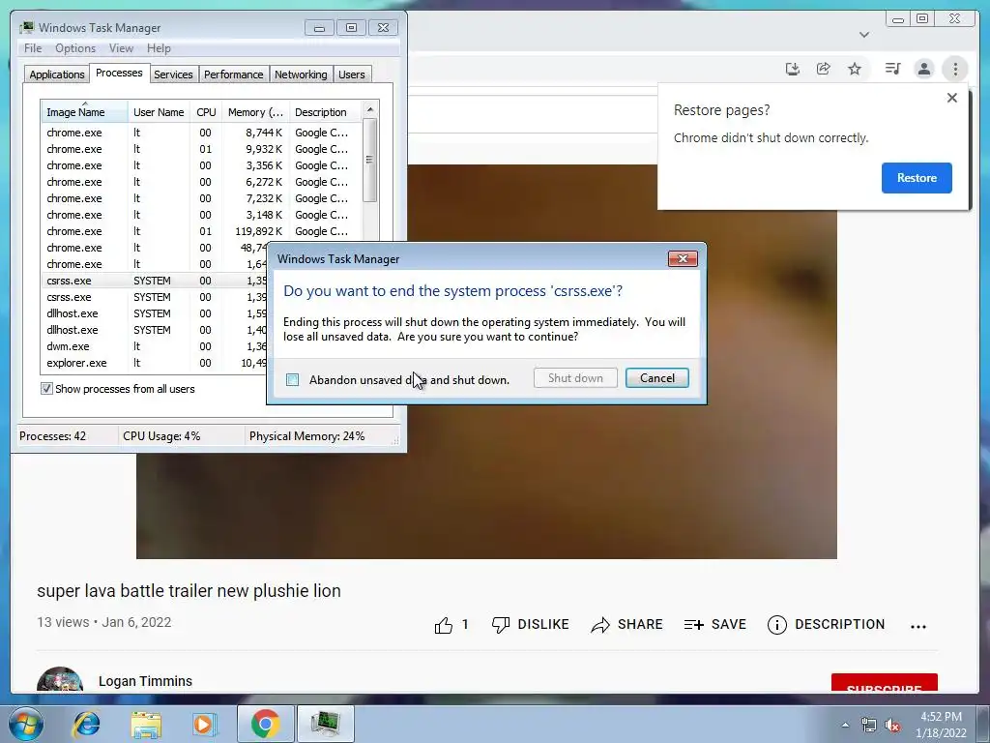Open Windows Media Player from taskbar
The height and width of the screenshot is (743, 990).
coord(204,725)
